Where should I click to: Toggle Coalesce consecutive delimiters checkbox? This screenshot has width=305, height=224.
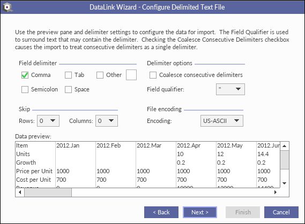(153, 75)
